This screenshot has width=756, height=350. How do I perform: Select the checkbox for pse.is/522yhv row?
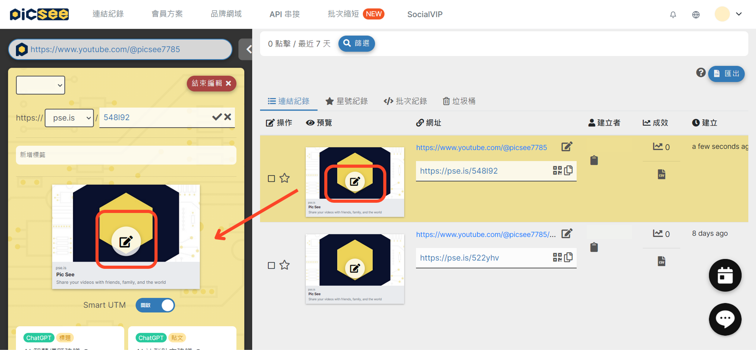click(271, 265)
